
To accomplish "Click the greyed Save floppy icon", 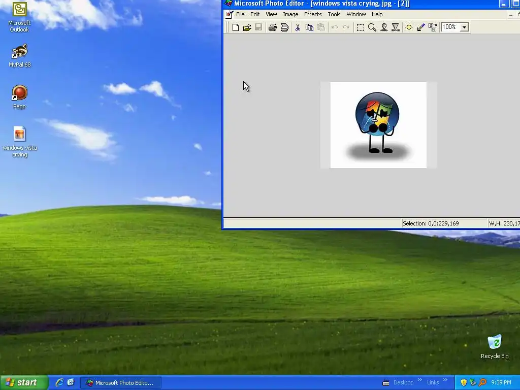I will point(258,27).
